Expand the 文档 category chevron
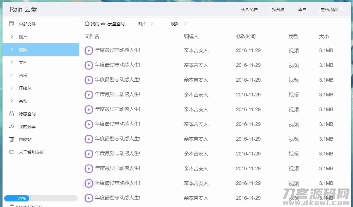Screen dimensions: 353x207 click(x=12, y=62)
